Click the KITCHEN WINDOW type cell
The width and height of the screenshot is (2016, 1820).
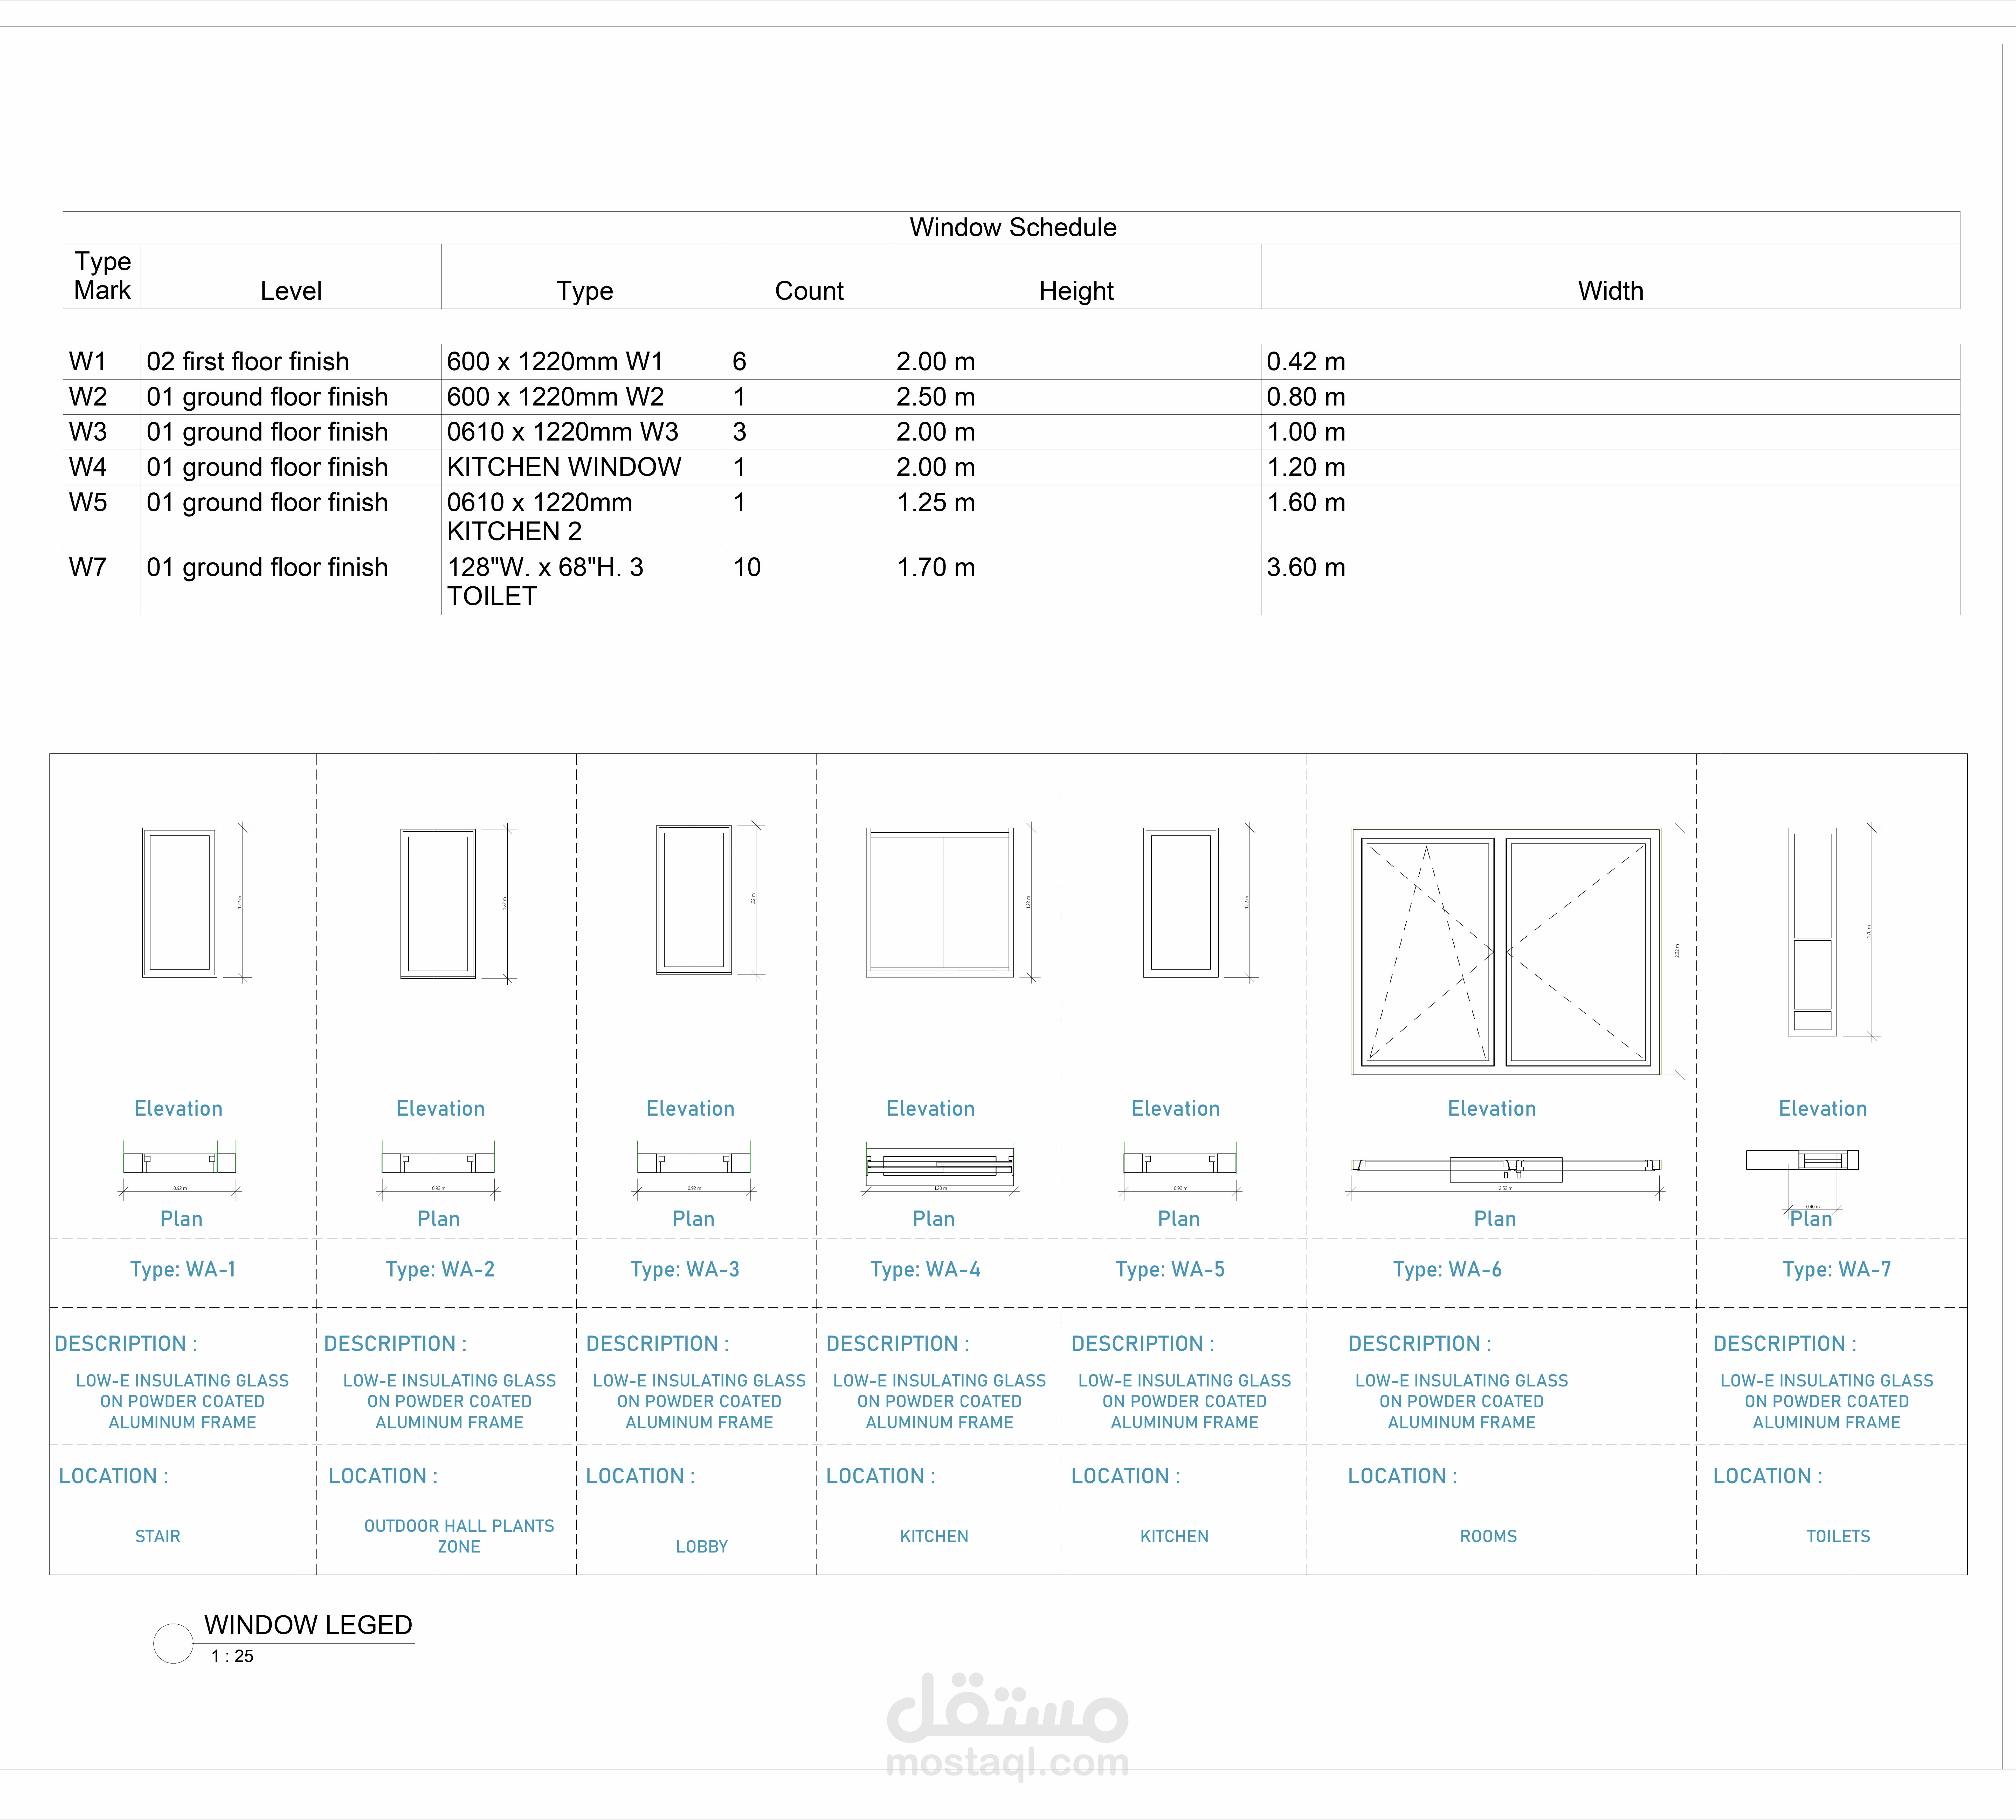[x=564, y=467]
